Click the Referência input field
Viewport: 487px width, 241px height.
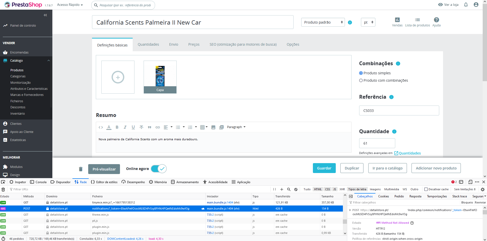point(399,111)
